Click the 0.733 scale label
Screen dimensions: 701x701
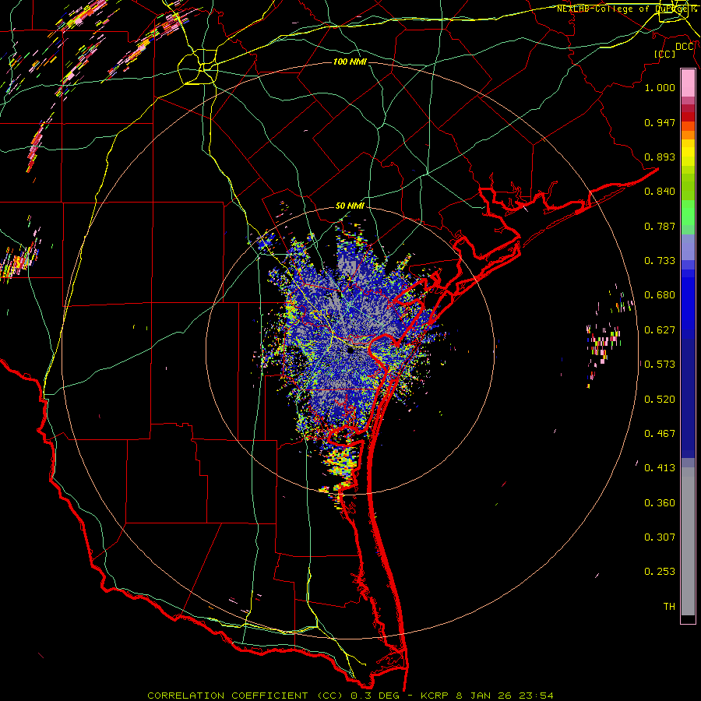pyautogui.click(x=660, y=261)
